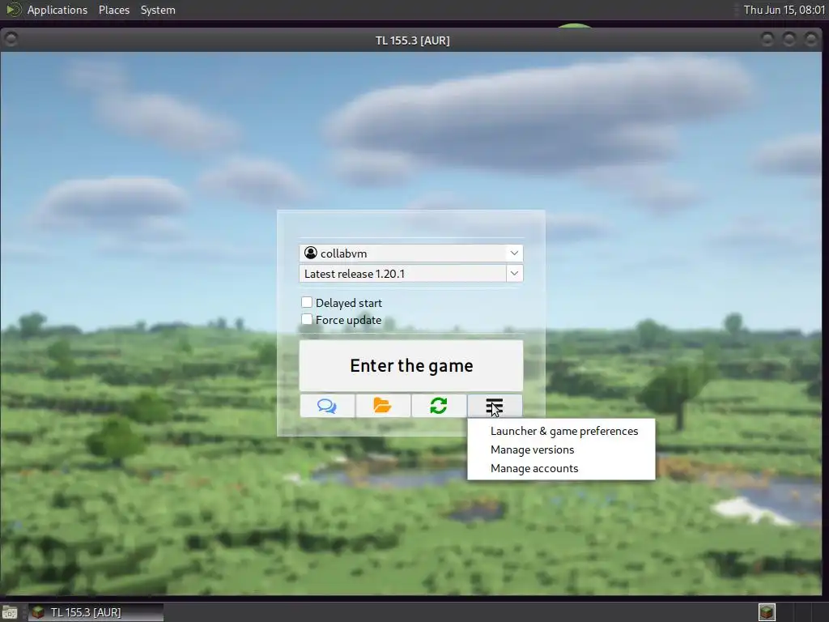
Task: Open the game folder icon
Action: pos(383,406)
